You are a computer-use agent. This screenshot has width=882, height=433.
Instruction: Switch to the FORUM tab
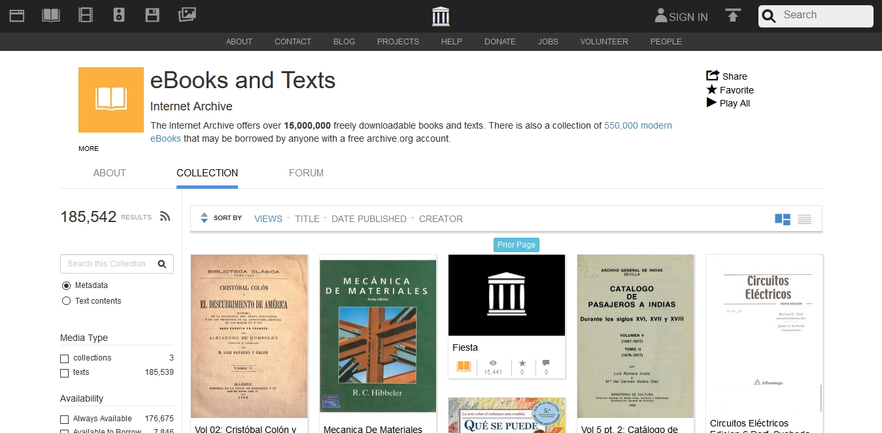pyautogui.click(x=306, y=173)
